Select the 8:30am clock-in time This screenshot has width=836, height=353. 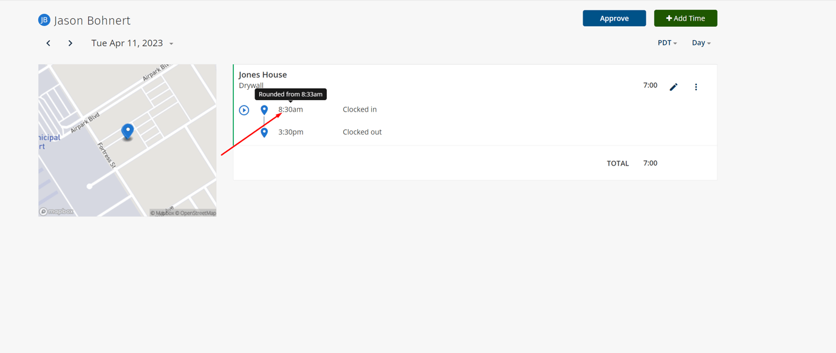coord(290,110)
